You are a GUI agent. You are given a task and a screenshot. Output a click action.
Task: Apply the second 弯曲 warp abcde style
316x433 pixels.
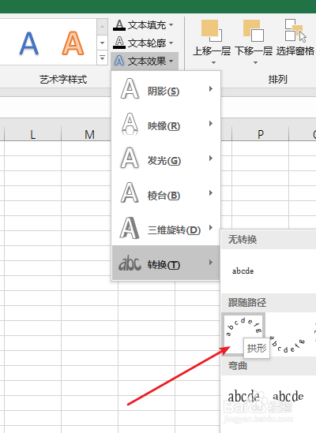pos(288,397)
